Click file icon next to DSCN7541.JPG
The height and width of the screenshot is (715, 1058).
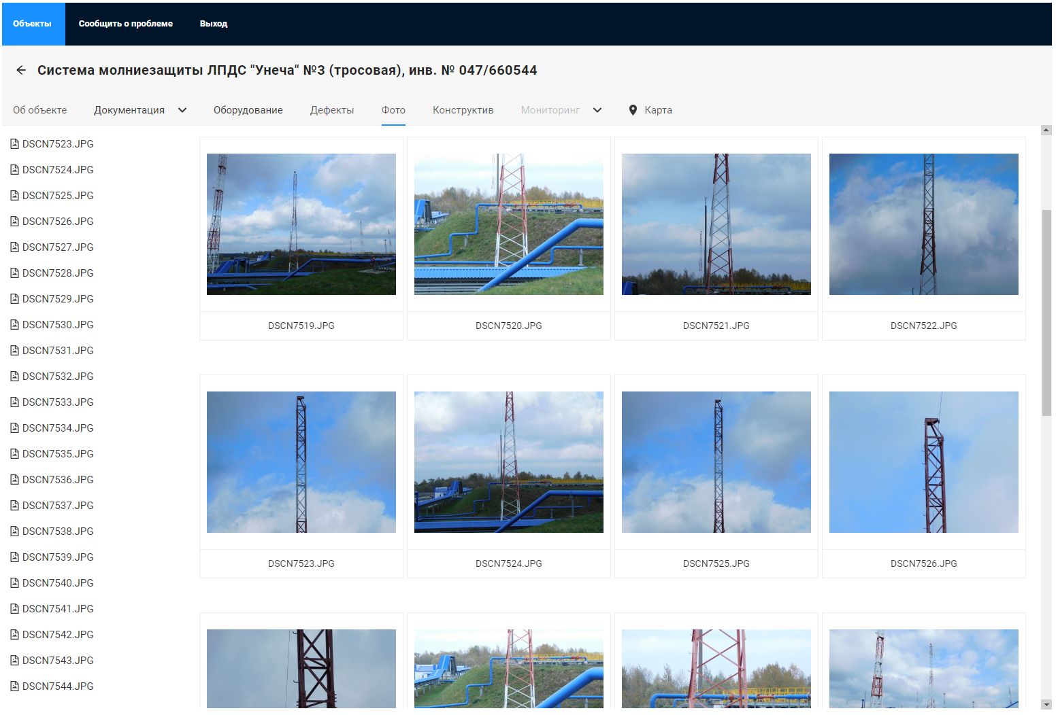pos(14,609)
